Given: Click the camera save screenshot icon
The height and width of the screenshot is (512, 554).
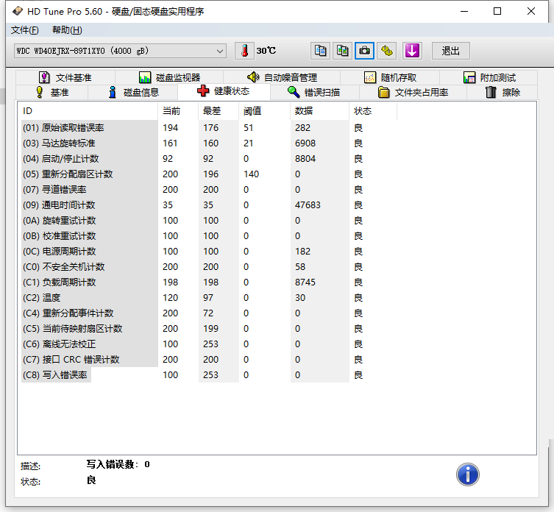Looking at the screenshot, I should click(364, 51).
